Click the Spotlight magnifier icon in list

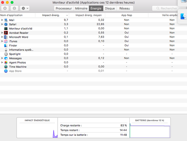click(x=6, y=54)
